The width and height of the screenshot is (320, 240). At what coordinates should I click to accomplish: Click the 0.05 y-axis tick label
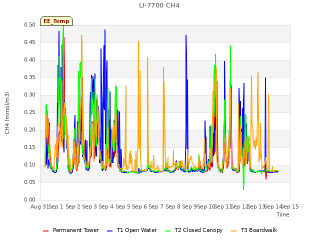coord(30,182)
